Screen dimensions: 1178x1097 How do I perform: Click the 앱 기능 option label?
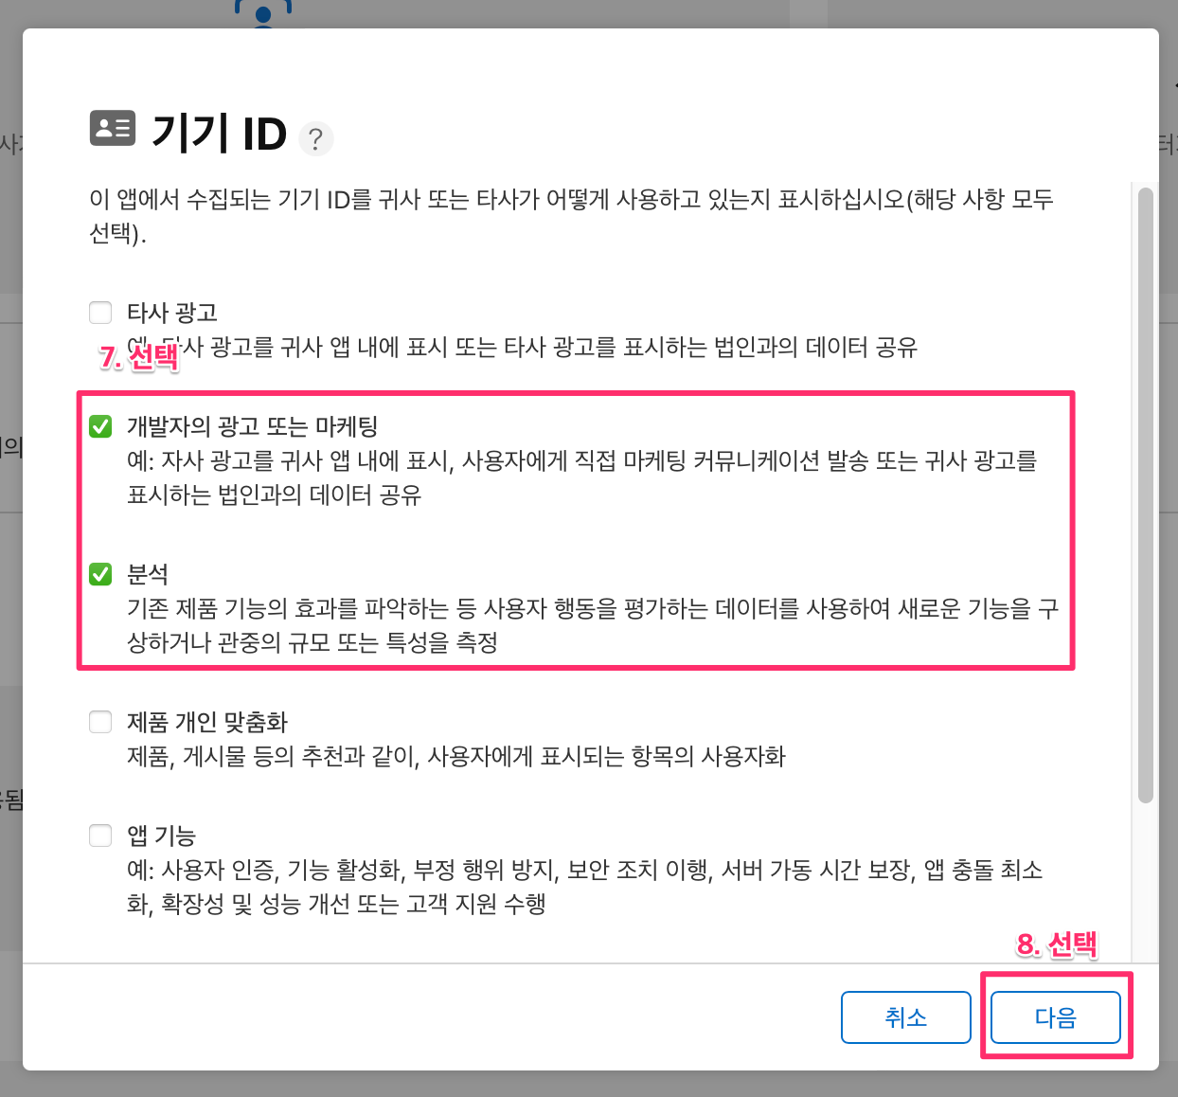coord(161,836)
